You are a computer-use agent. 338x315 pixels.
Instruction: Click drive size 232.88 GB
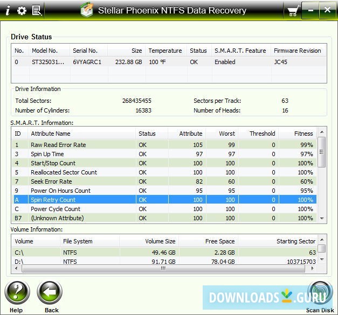coord(128,62)
